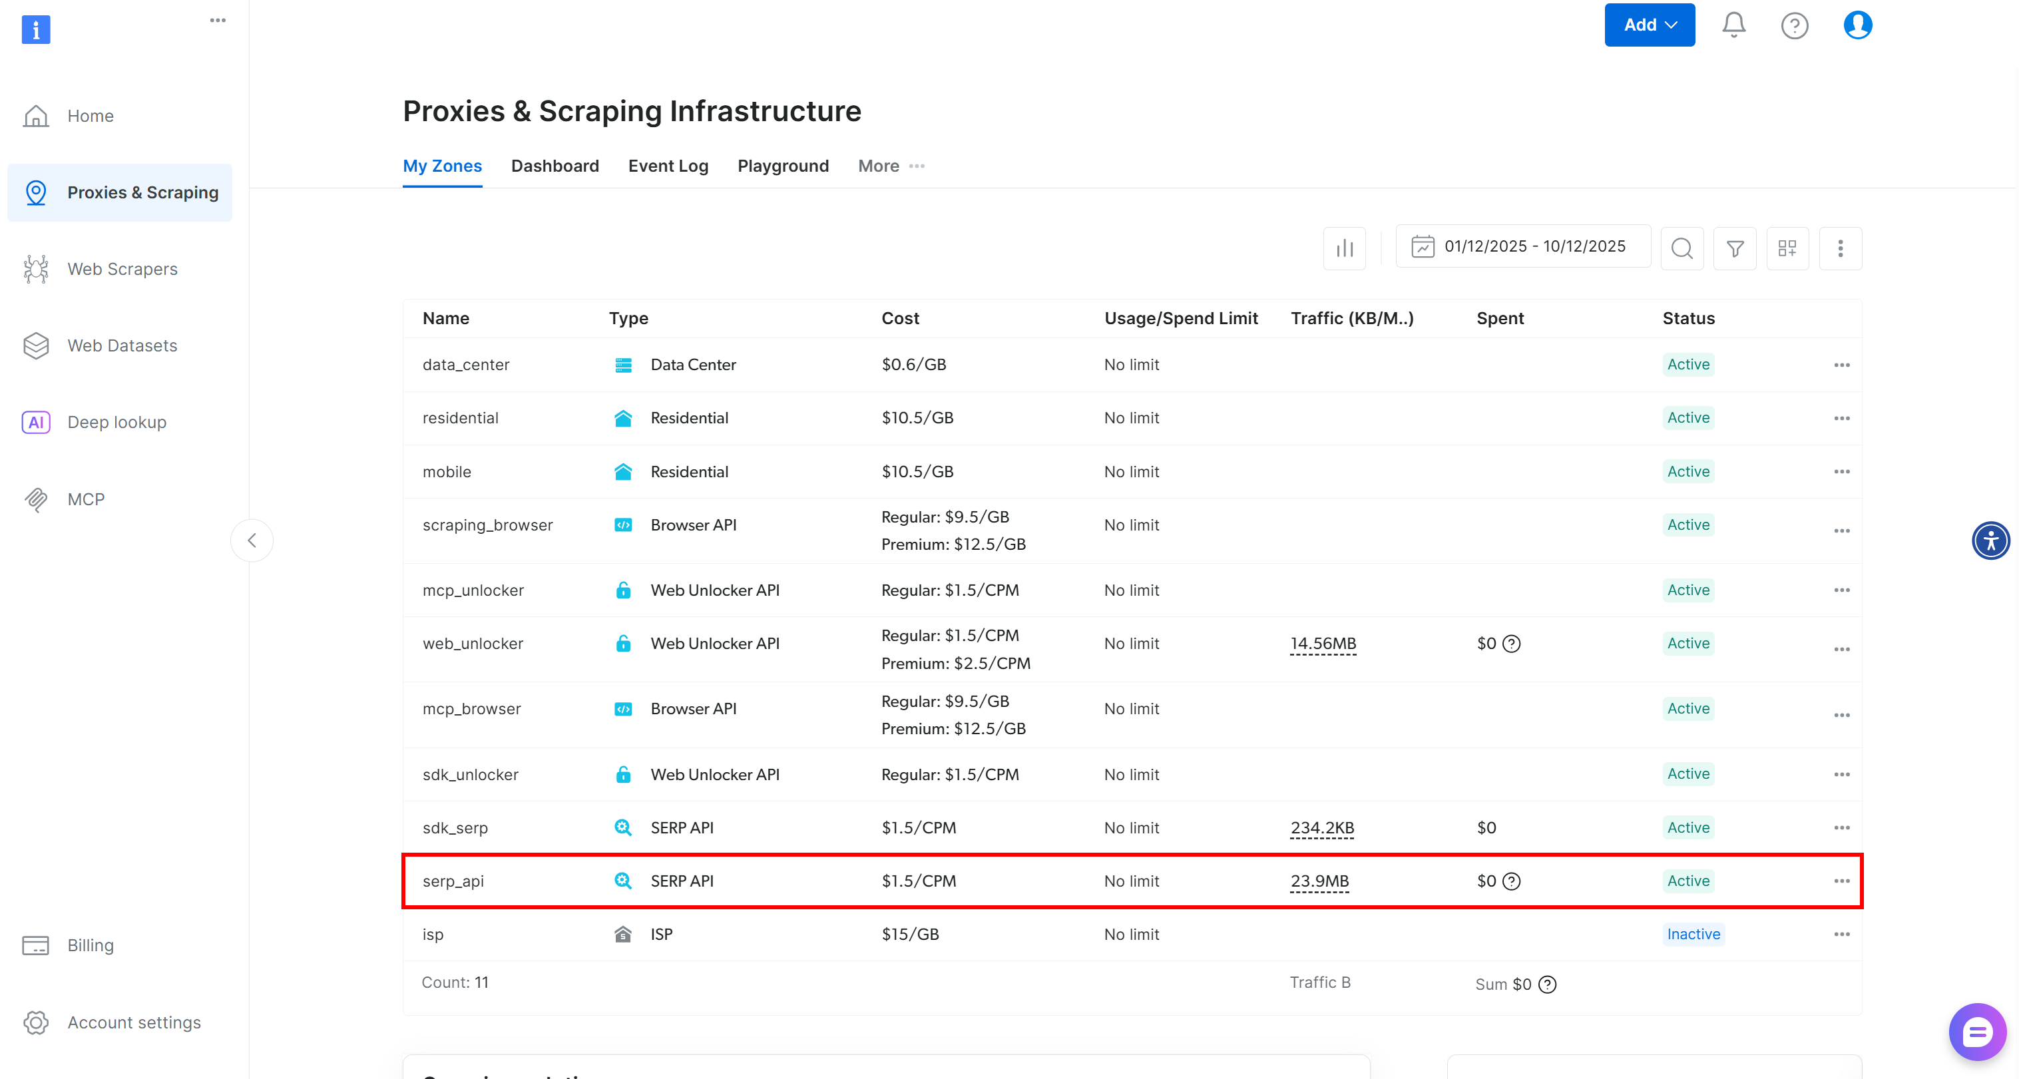This screenshot has width=2019, height=1079.
Task: Open the search in zones table
Action: 1682,248
